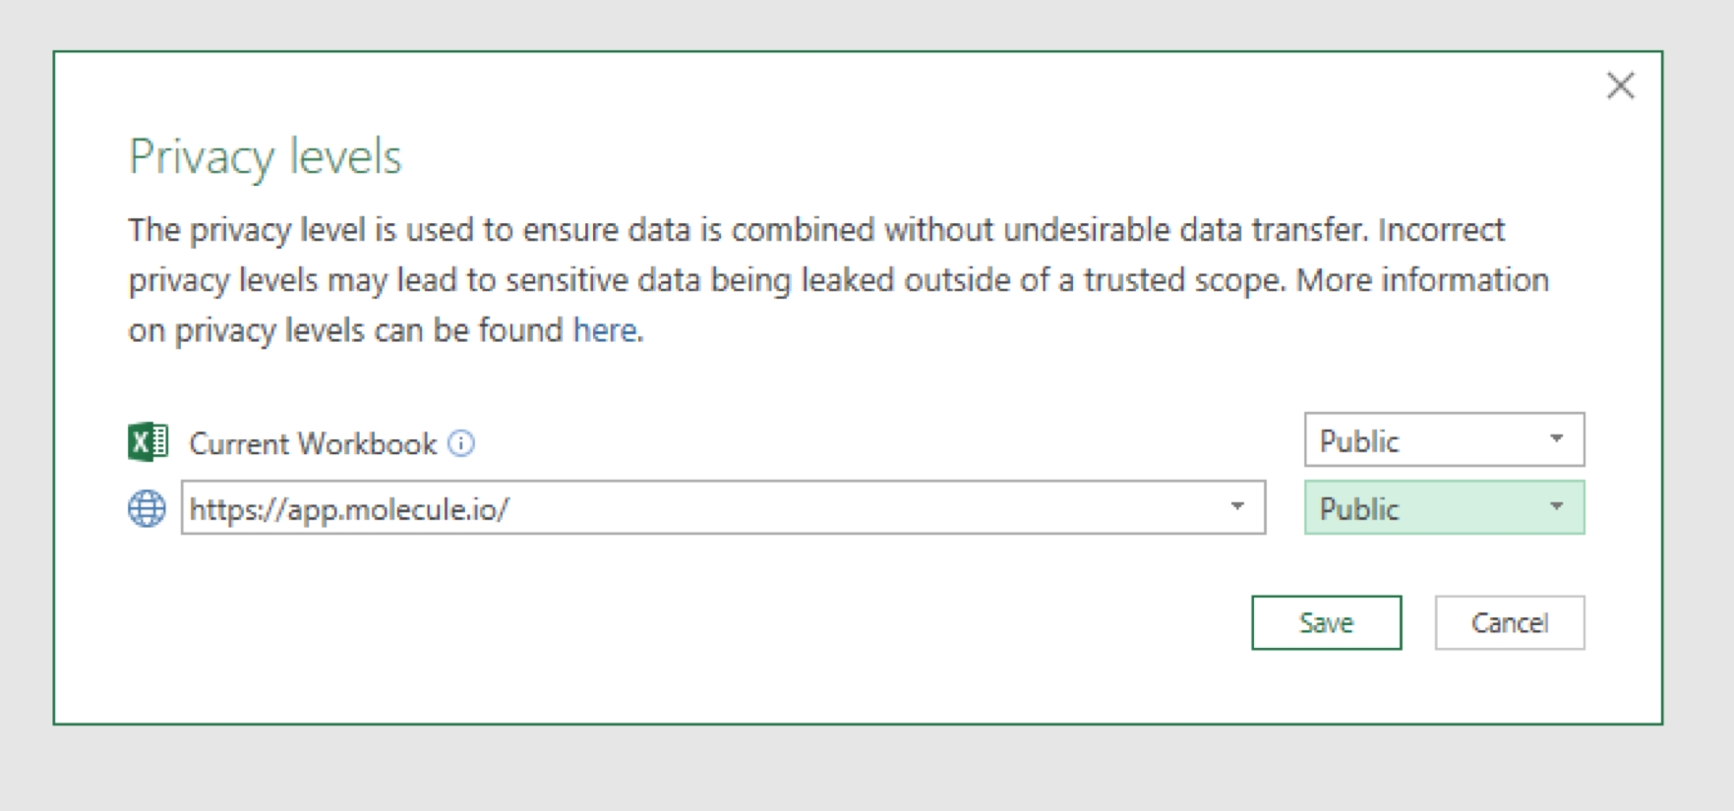Image resolution: width=1734 pixels, height=811 pixels.
Task: Open the Current Workbook privacy level dropdown
Action: point(1443,440)
